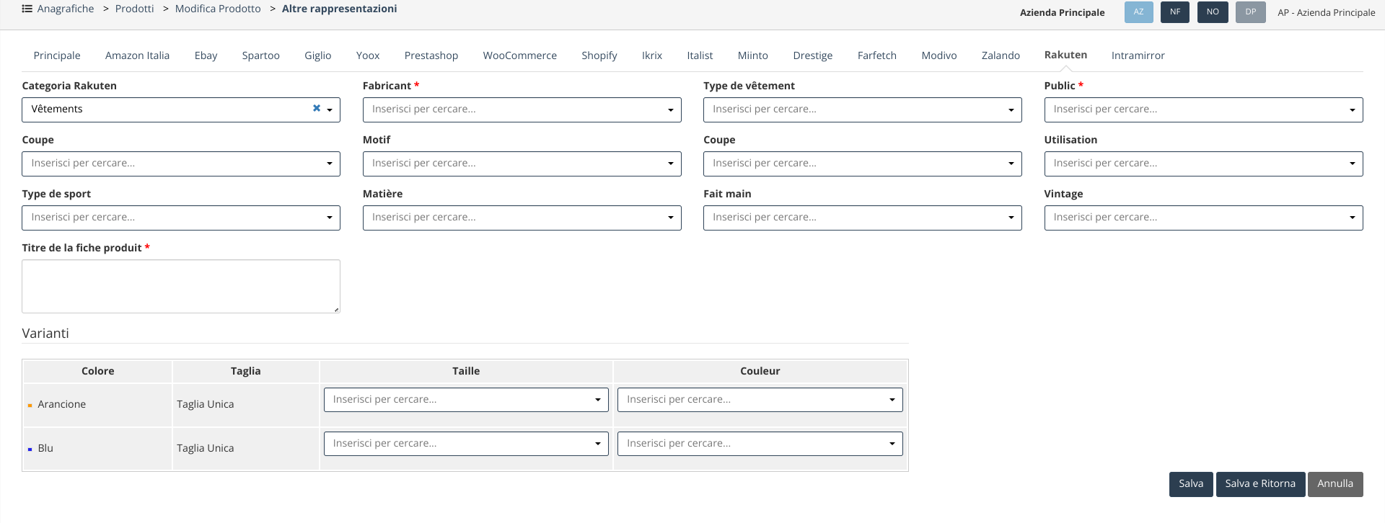Open the Motif dropdown

(522, 164)
